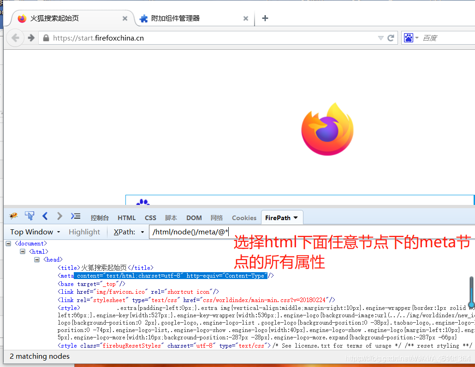This screenshot has width=475, height=367.
Task: Open the 脚本 panel tab
Action: click(x=171, y=218)
